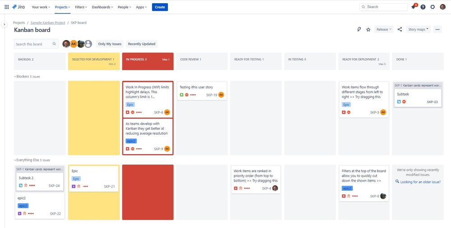Viewport: 451px width, 228px height.
Task: Click the Ready for Deployment column header
Action: point(364,61)
